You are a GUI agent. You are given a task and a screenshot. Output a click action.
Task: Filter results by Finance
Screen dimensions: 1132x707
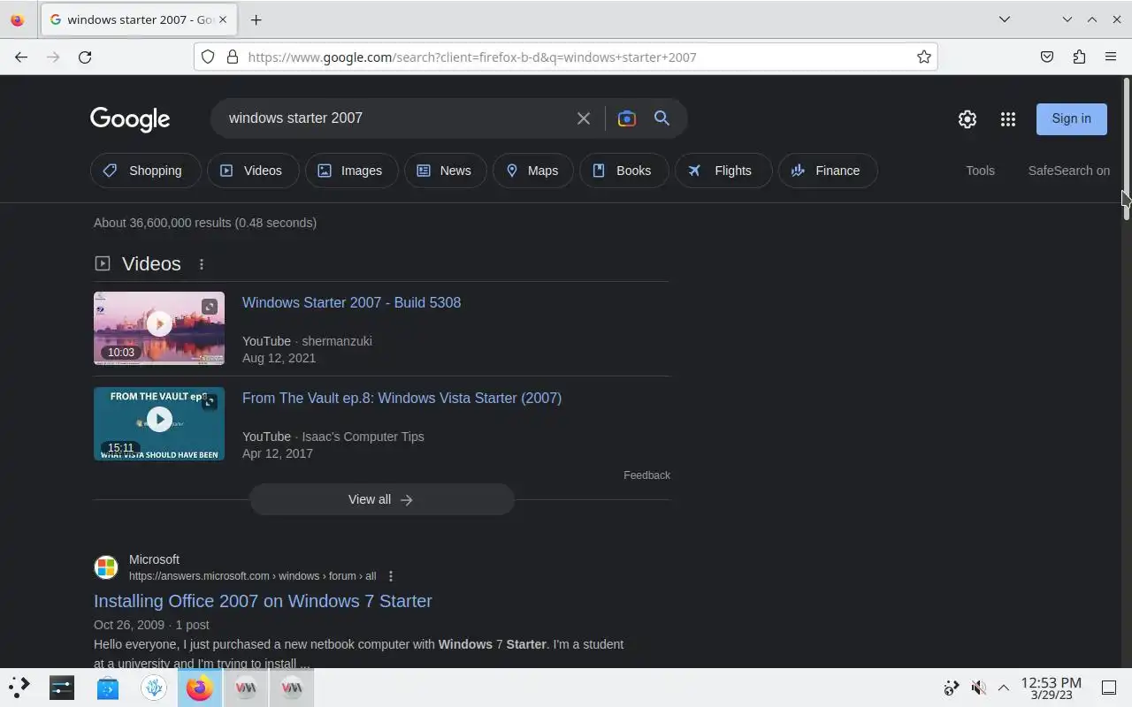click(828, 171)
